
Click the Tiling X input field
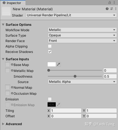pos(66,110)
